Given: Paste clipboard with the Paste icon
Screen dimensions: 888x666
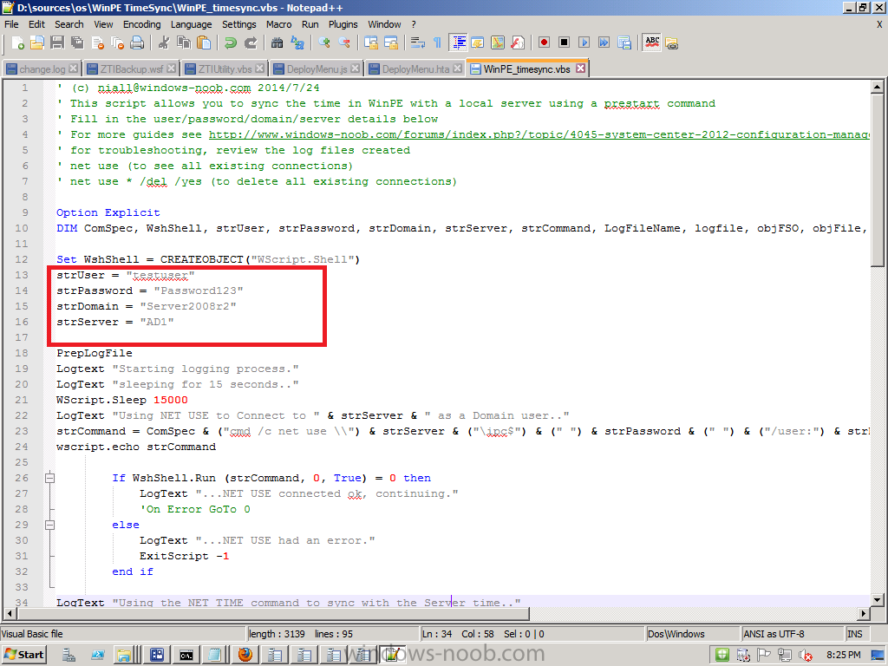Looking at the screenshot, I should click(x=204, y=43).
